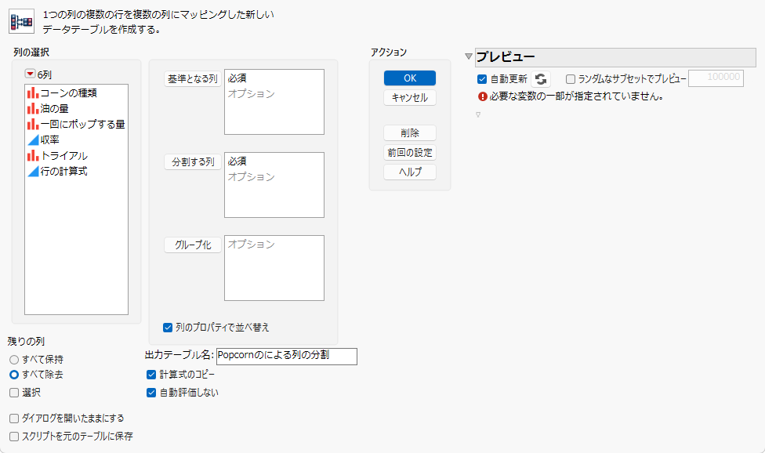Click the small triangle below the preview error

(478, 114)
